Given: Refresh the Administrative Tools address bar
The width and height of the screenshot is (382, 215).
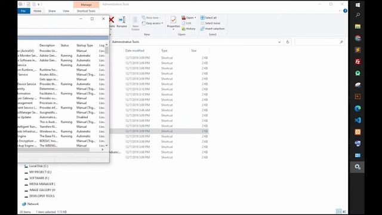Looking at the screenshot, I should (288, 42).
